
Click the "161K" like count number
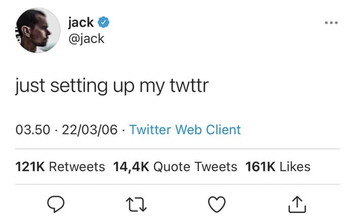click(260, 167)
